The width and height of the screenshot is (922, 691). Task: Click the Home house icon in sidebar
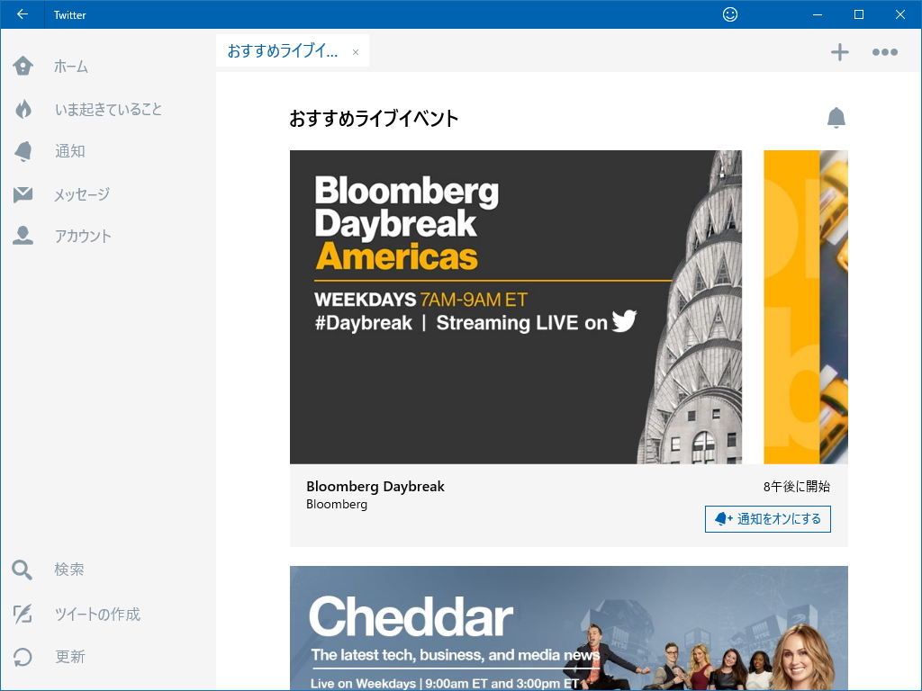click(23, 66)
